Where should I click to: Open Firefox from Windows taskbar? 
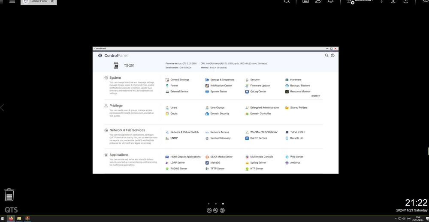point(11,219)
